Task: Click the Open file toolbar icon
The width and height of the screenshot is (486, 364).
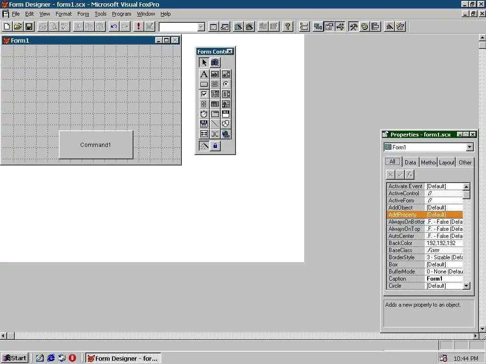Action: coord(18,27)
